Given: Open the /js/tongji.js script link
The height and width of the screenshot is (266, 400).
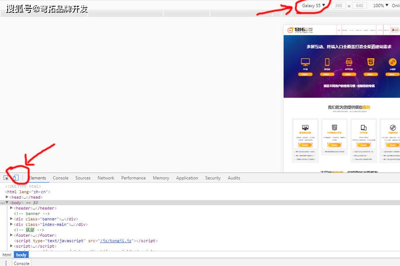Looking at the screenshot, I should point(116,241).
